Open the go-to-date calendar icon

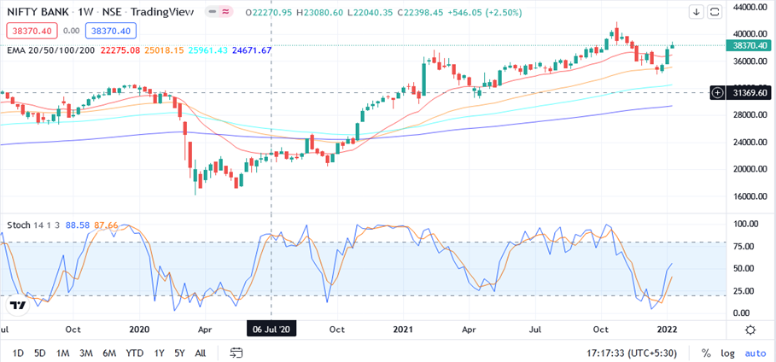coord(236,353)
